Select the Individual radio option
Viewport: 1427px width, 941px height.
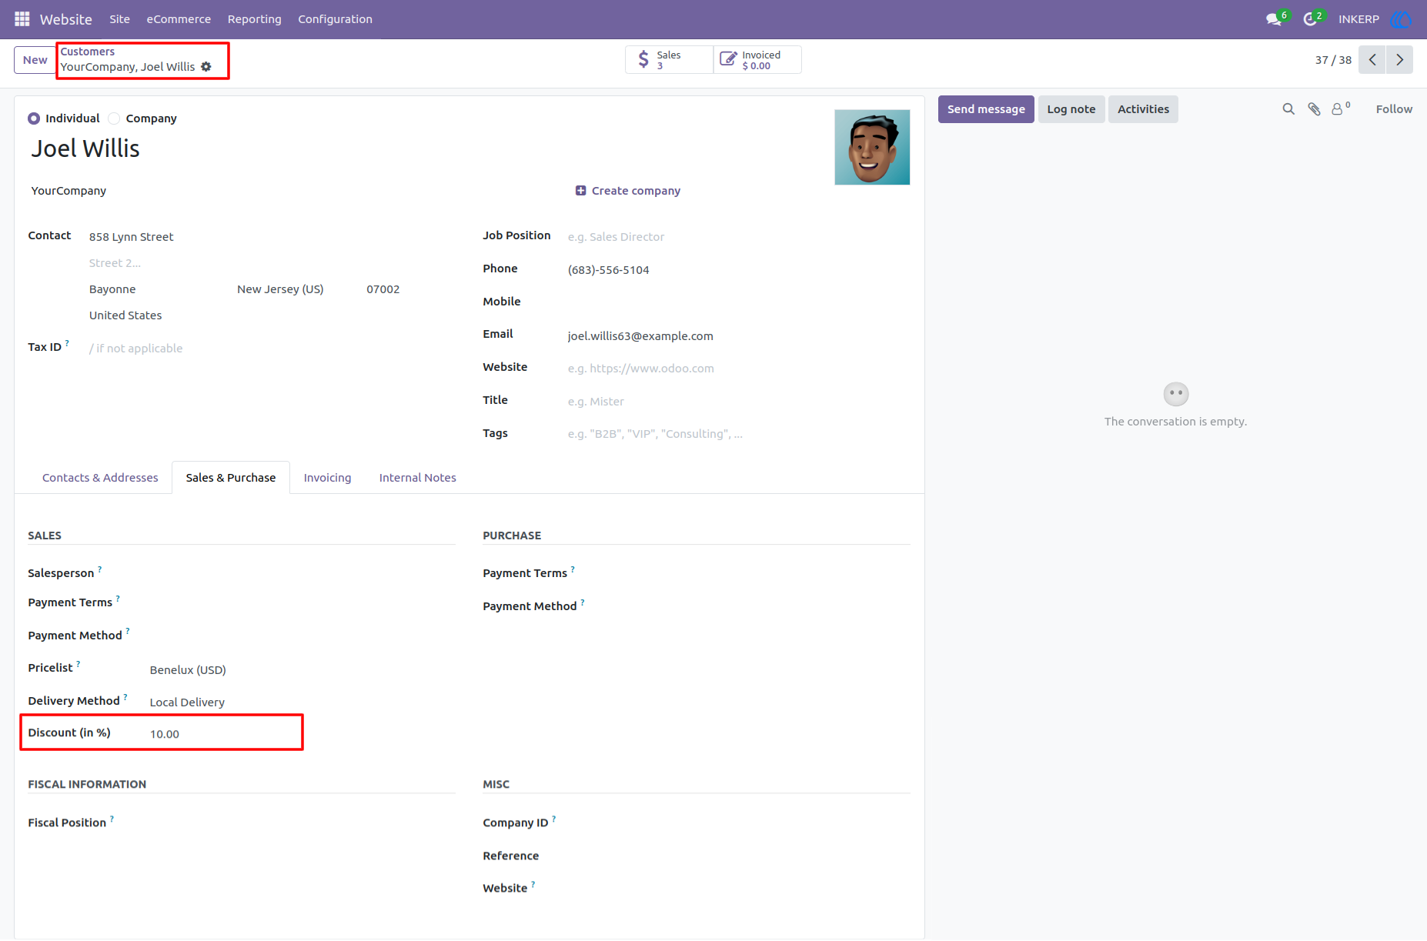click(x=34, y=118)
